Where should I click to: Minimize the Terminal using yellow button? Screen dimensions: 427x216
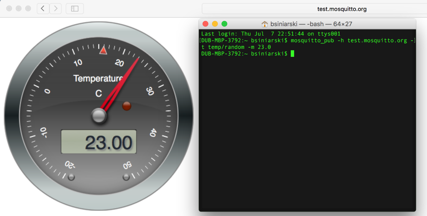[215, 24]
